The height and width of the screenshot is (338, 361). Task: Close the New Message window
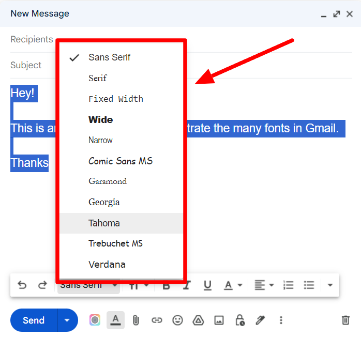(x=350, y=14)
